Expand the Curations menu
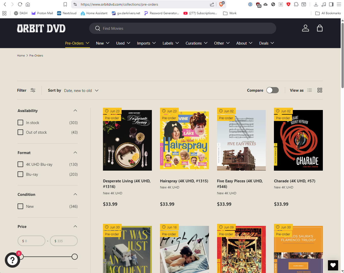The width and height of the screenshot is (344, 273). [196, 43]
